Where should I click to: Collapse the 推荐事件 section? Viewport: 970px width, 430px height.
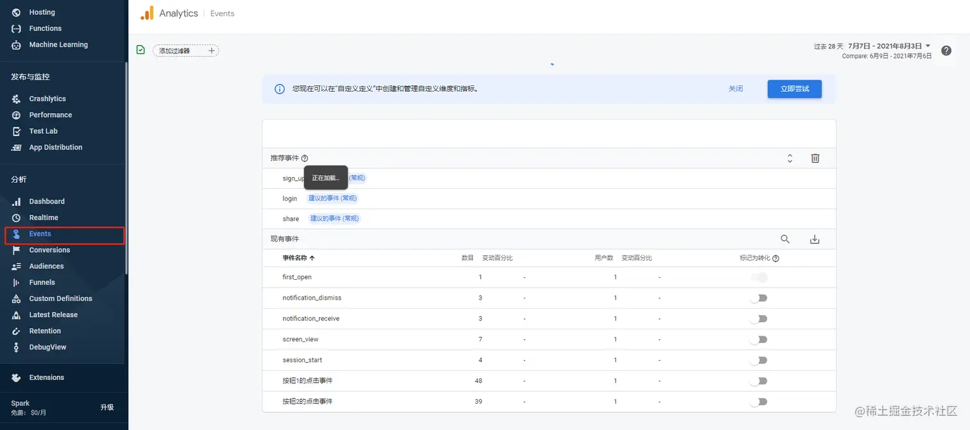(x=790, y=158)
